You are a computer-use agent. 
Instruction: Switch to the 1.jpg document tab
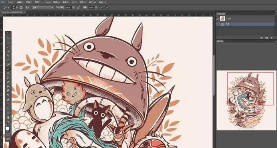tap(12, 12)
